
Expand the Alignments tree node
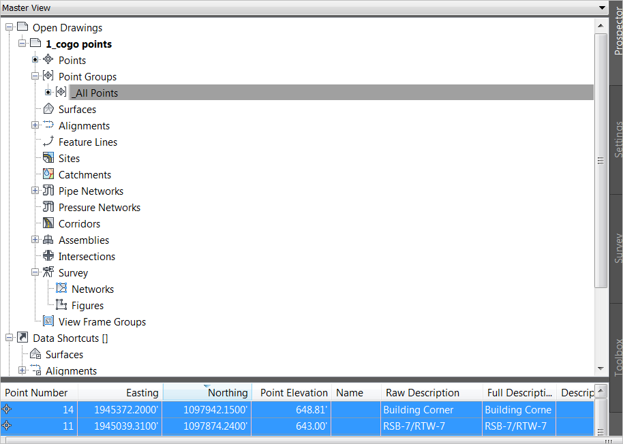35,125
